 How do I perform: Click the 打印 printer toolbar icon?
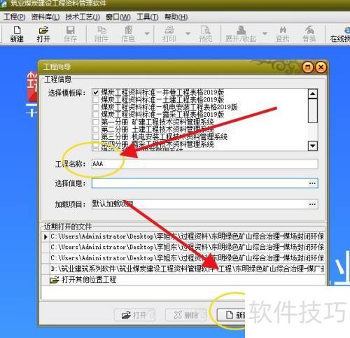pos(169,34)
